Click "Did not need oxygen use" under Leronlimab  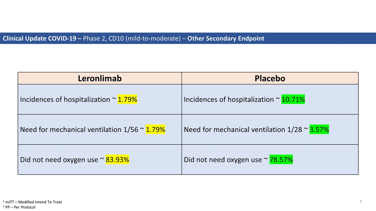(x=59, y=160)
